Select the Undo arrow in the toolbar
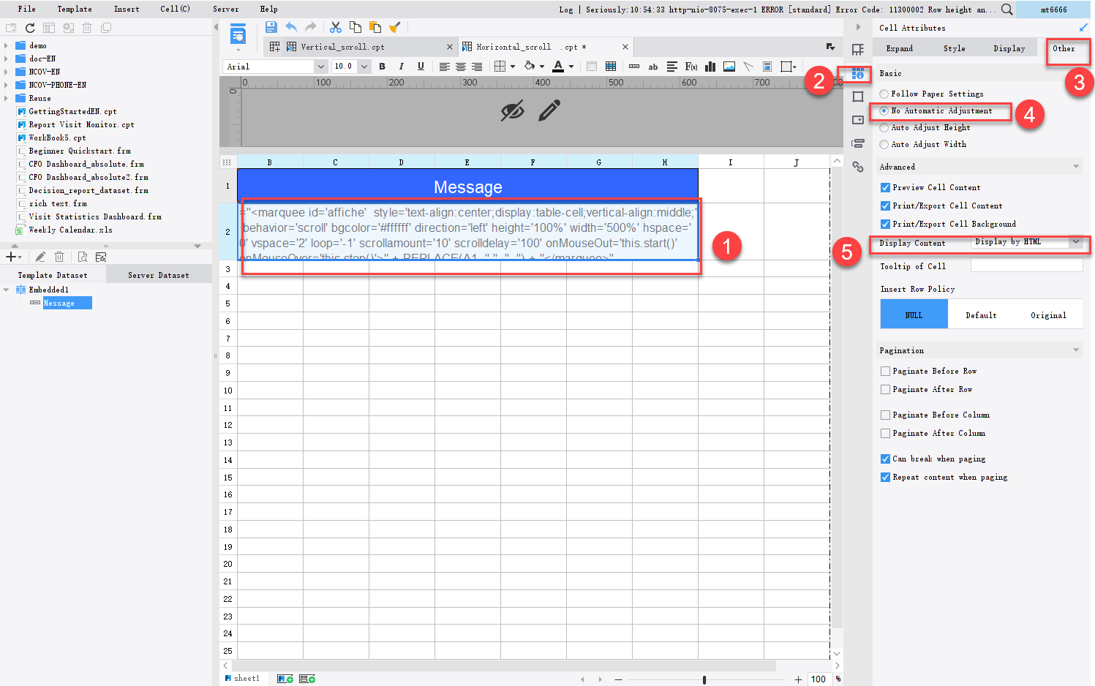 click(x=291, y=26)
